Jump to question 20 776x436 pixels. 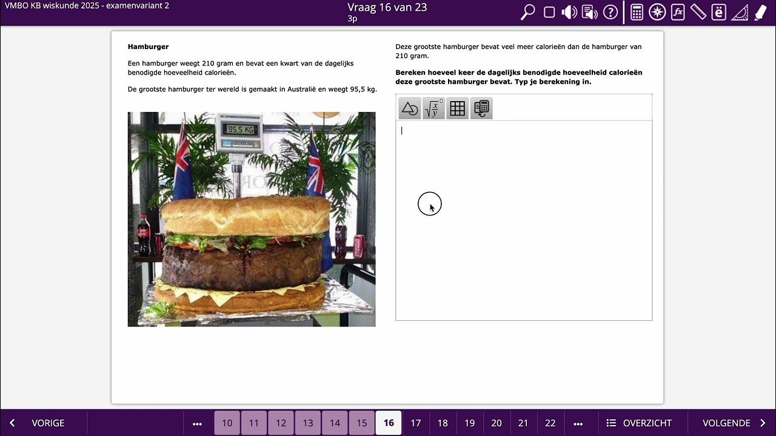coord(497,423)
